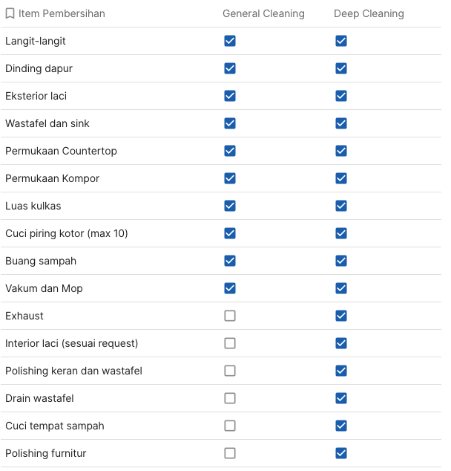The image size is (451, 471).
Task: Uncheck Deep Cleaning for Drain wastafel
Action: (341, 398)
